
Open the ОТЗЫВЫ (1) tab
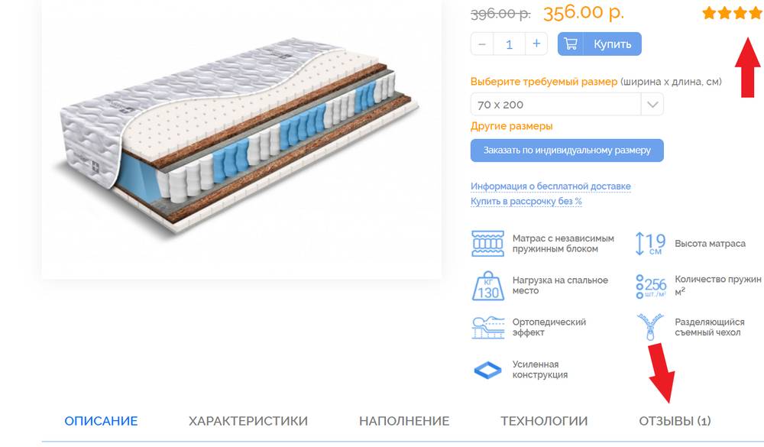[675, 421]
